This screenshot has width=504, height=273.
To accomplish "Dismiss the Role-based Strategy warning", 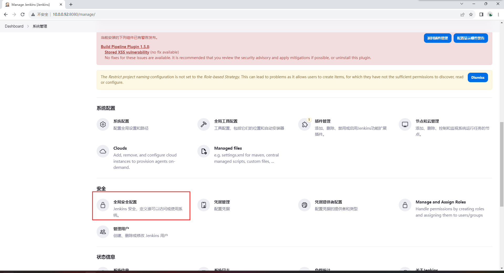I will [x=477, y=77].
